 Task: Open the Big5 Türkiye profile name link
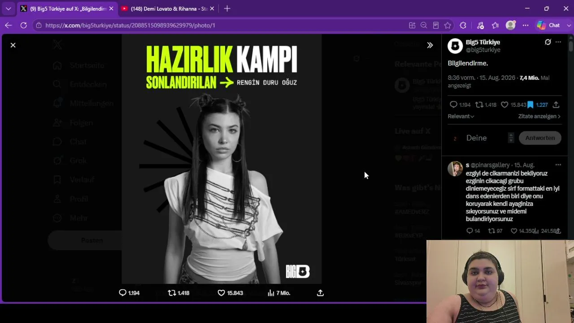pos(483,42)
